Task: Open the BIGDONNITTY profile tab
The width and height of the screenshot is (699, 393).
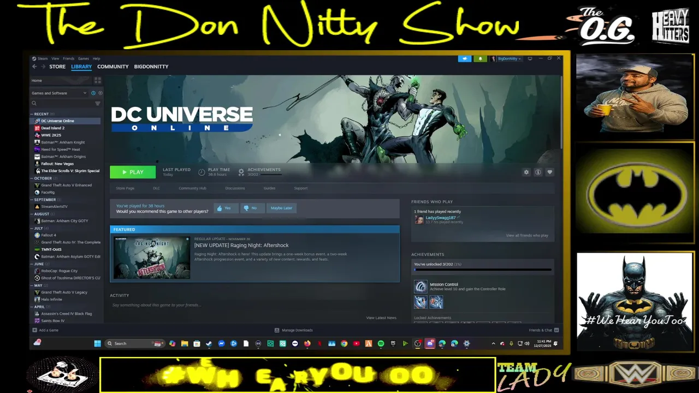Action: point(151,67)
